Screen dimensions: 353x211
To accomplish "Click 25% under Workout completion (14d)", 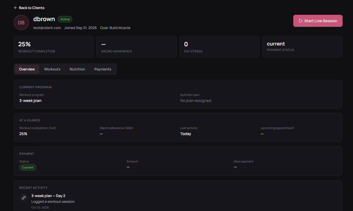I will [x=23, y=134].
